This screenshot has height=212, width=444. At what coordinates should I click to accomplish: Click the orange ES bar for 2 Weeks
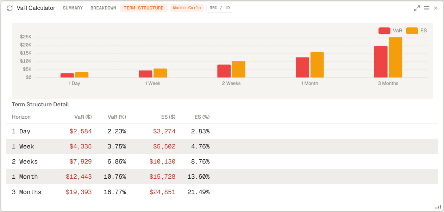point(239,69)
